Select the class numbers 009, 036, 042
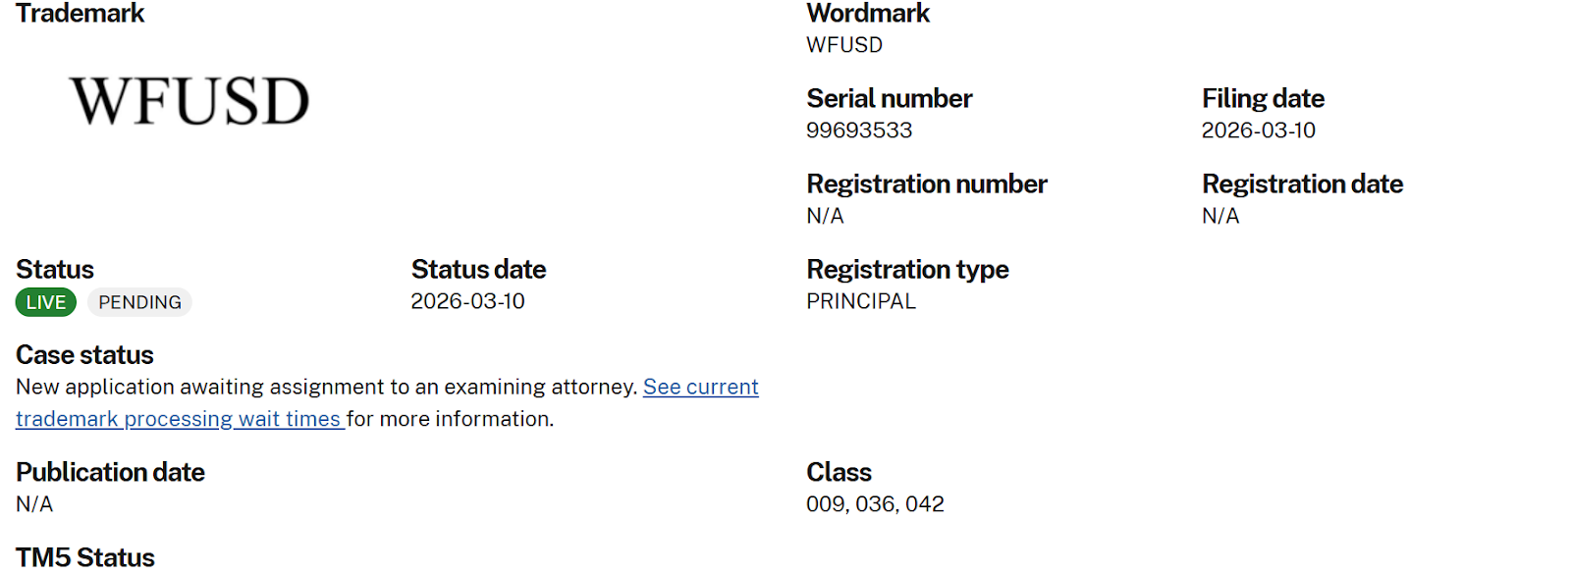The width and height of the screenshot is (1571, 574). (875, 504)
